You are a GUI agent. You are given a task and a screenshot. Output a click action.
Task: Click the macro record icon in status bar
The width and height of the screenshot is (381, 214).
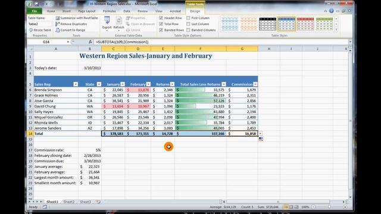tap(45, 207)
